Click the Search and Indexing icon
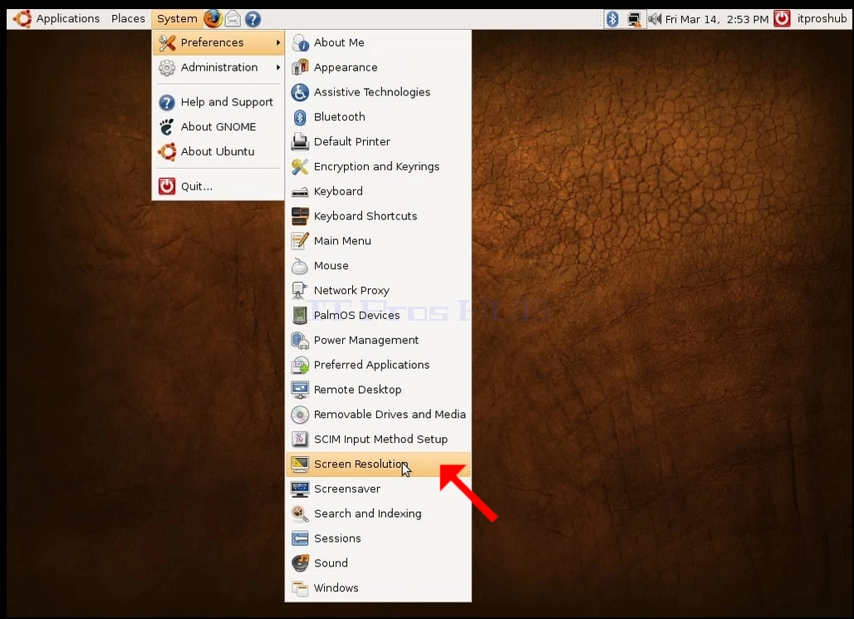854x619 pixels. pyautogui.click(x=300, y=513)
